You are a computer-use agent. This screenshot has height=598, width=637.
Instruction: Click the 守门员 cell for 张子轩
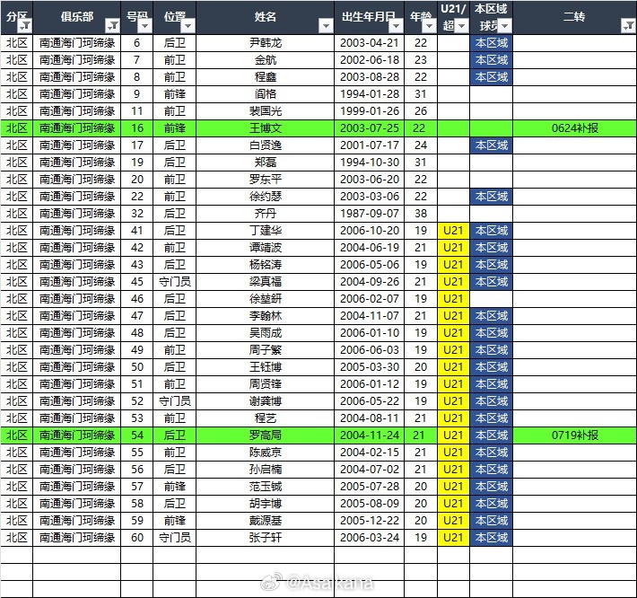click(x=174, y=538)
